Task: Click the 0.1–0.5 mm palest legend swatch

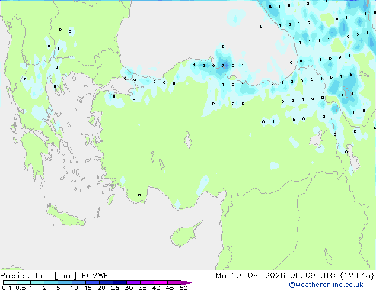Action: click(10, 282)
